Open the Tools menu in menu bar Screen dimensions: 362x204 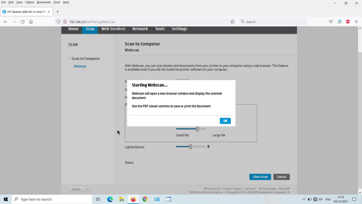pyautogui.click(x=57, y=2)
